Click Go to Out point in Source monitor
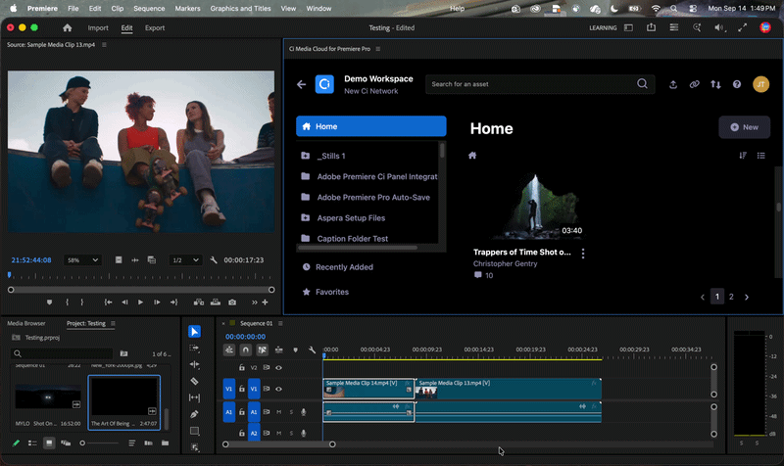 (173, 303)
